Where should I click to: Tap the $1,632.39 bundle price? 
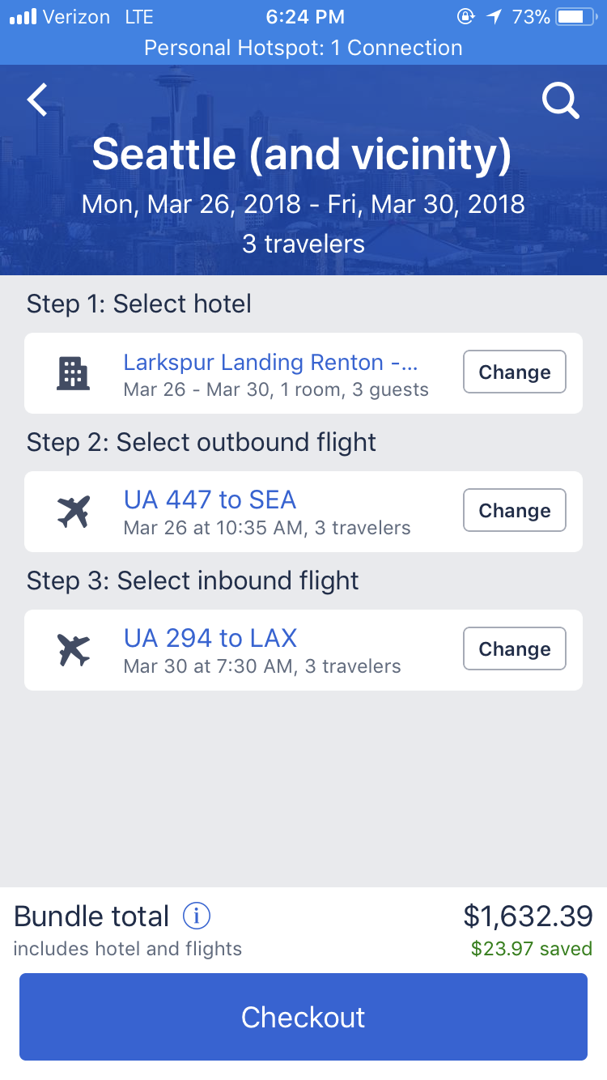[528, 916]
